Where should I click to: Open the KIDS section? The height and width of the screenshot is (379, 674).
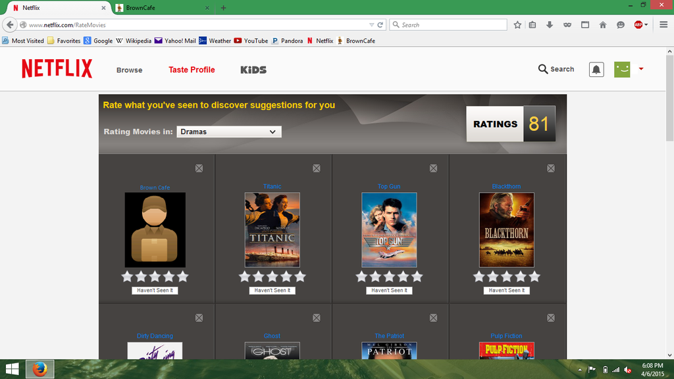click(x=253, y=70)
